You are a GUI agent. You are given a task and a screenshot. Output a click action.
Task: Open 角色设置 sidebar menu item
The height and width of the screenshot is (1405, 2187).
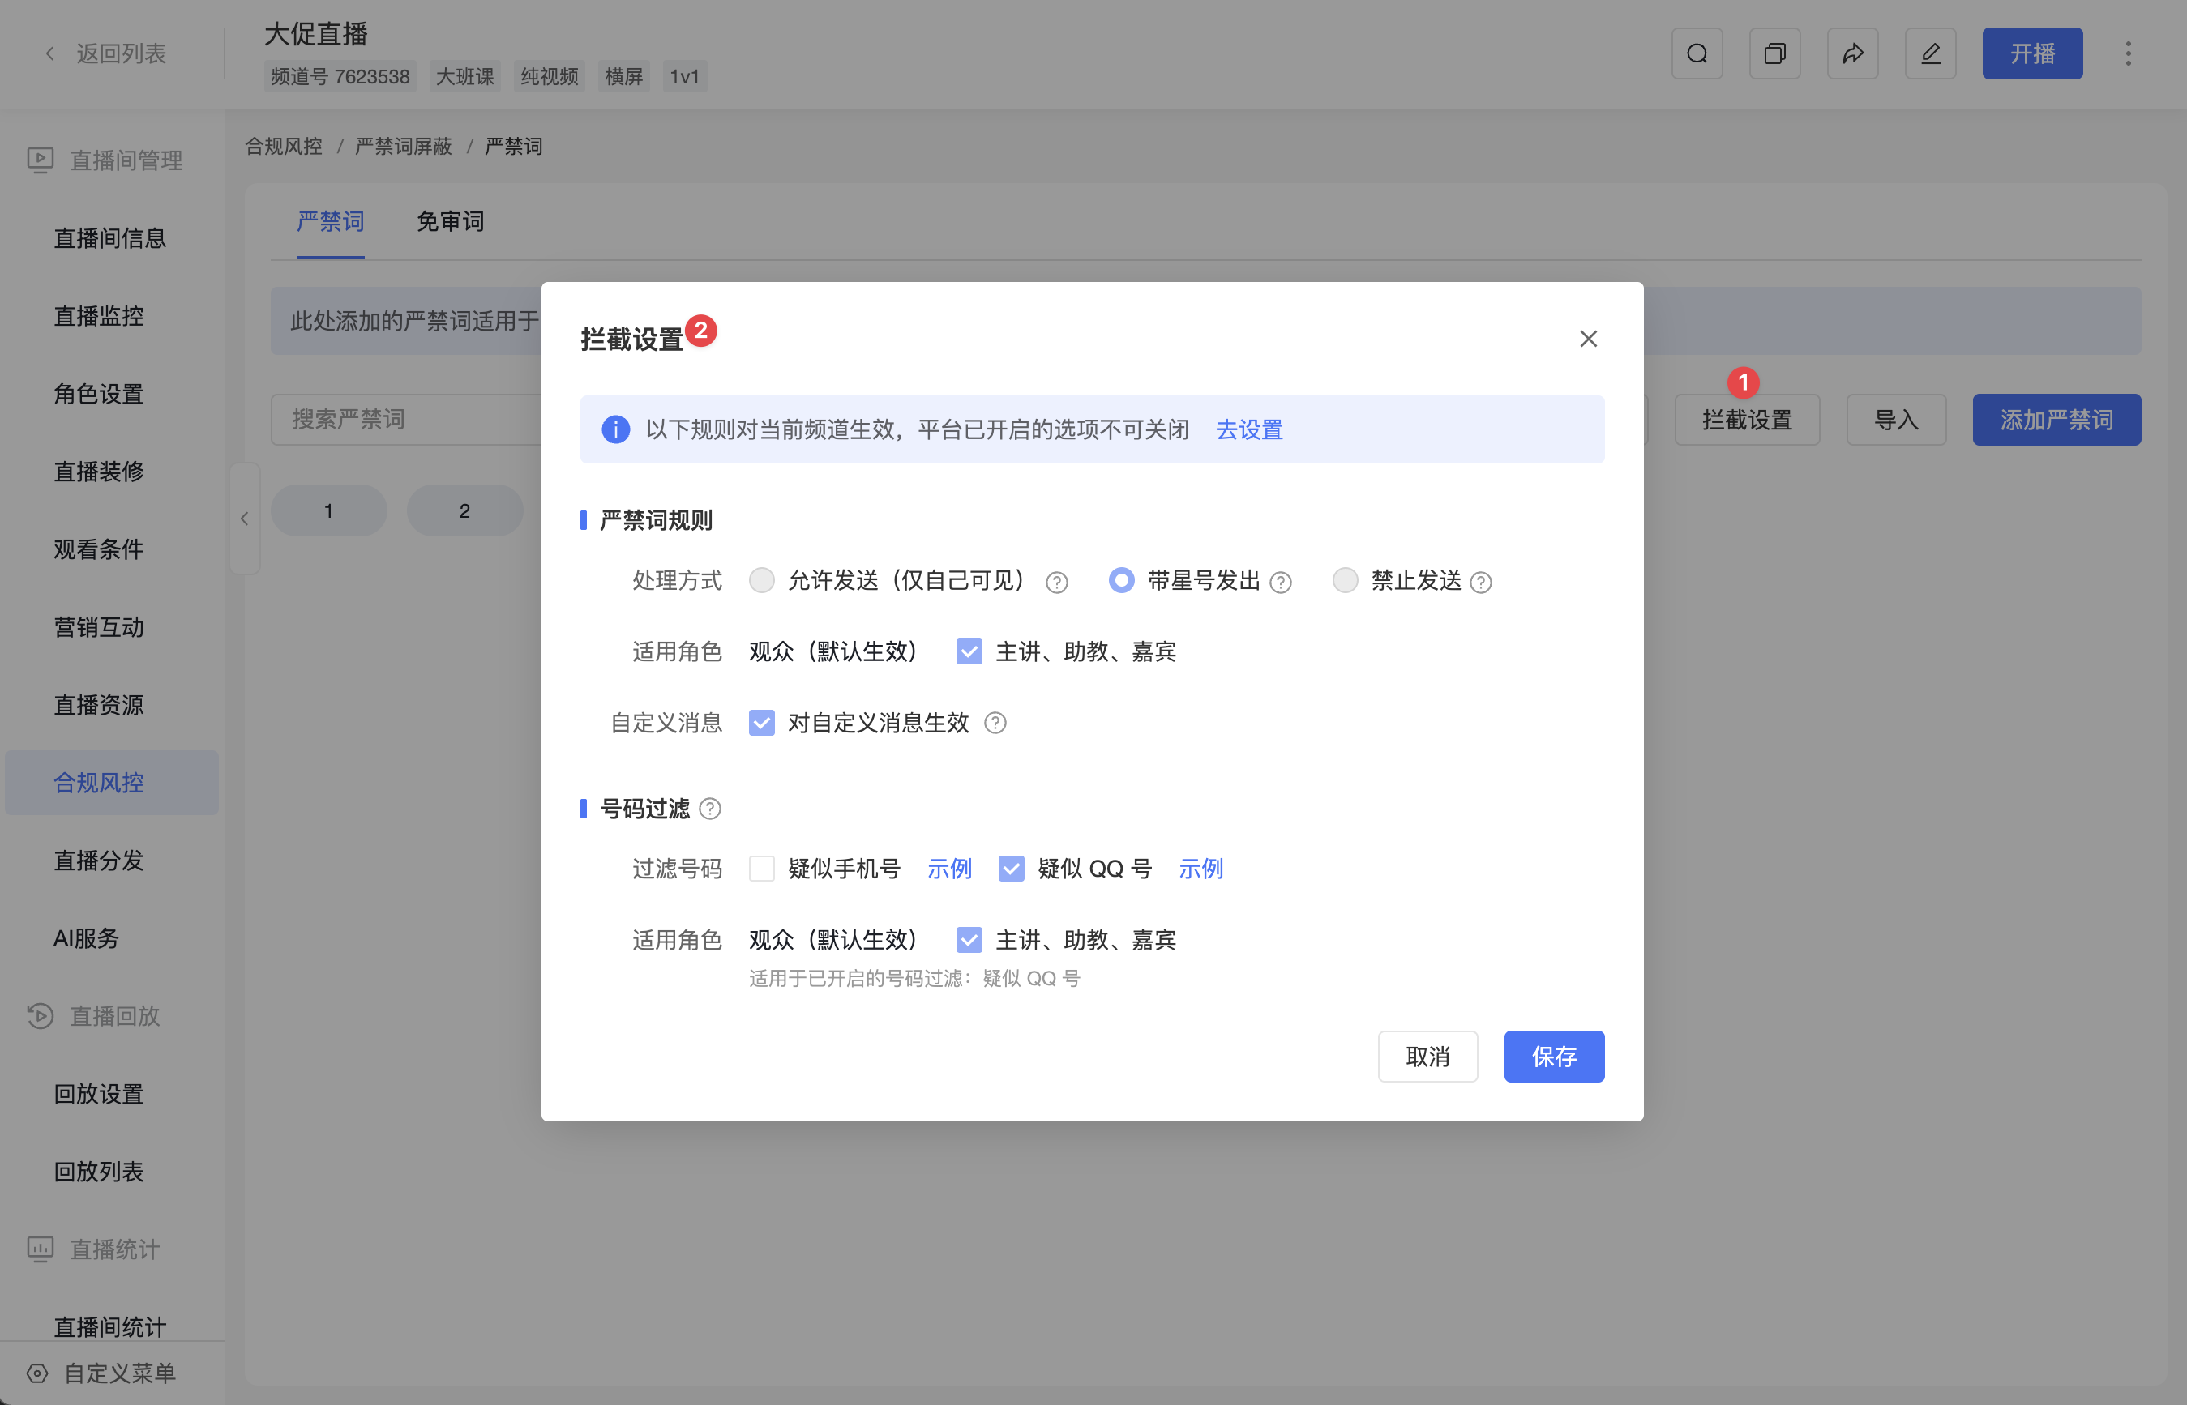(x=99, y=394)
